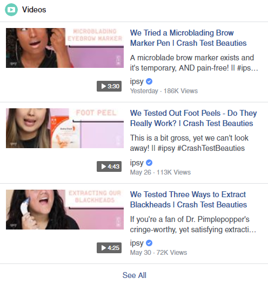Play the 4:25 blackheads video
The height and width of the screenshot is (285, 268).
pyautogui.click(x=109, y=248)
